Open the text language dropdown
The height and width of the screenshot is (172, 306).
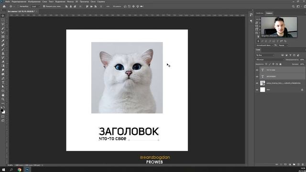point(264,45)
